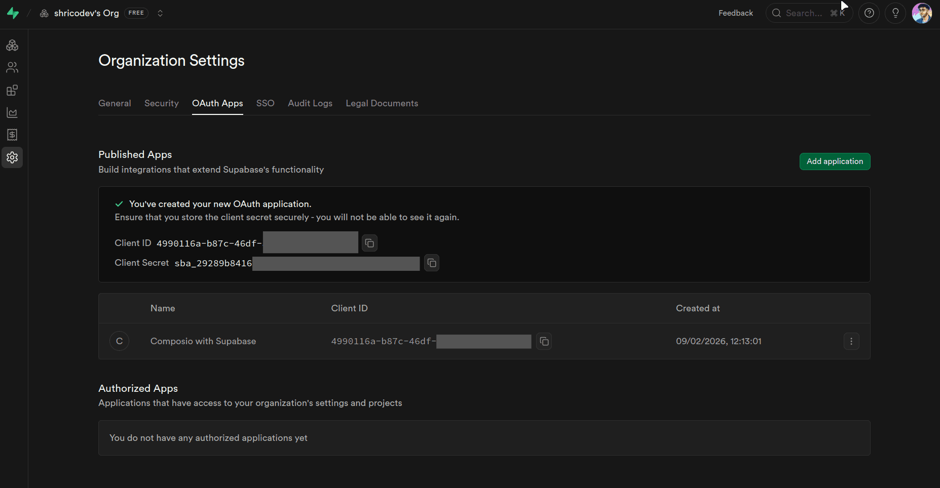Click the Add application button

[835, 161]
